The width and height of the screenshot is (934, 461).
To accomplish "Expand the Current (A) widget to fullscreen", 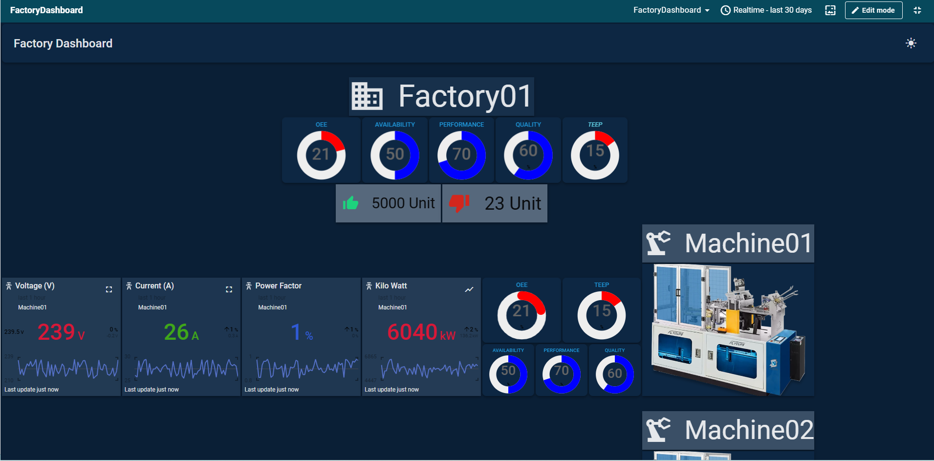I will pyautogui.click(x=229, y=289).
